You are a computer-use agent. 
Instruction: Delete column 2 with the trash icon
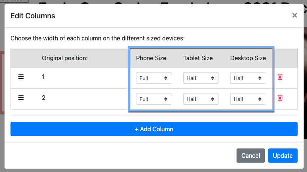click(x=280, y=98)
